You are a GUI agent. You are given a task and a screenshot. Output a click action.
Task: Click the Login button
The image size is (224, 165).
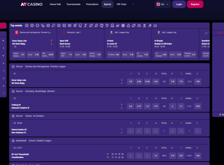click(x=179, y=4)
